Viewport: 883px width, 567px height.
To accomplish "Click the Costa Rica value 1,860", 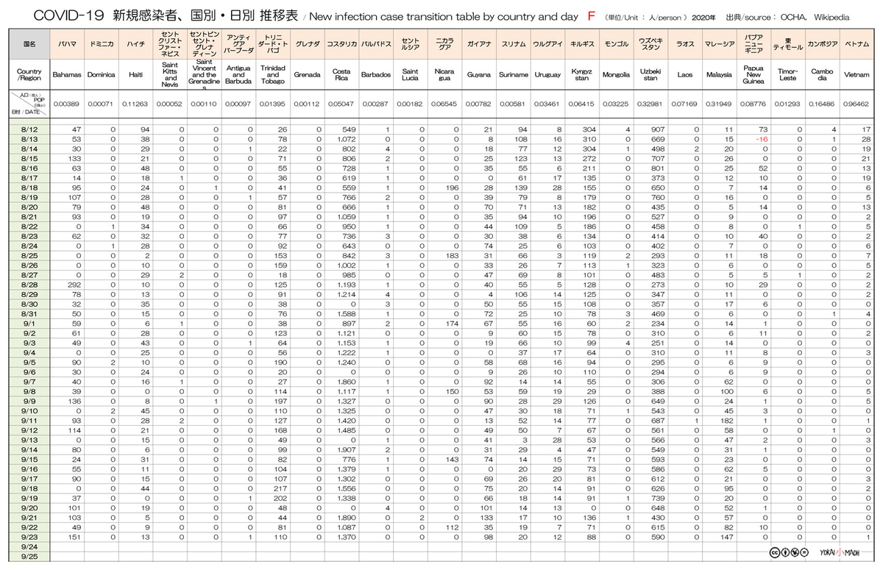I will click(x=346, y=381).
